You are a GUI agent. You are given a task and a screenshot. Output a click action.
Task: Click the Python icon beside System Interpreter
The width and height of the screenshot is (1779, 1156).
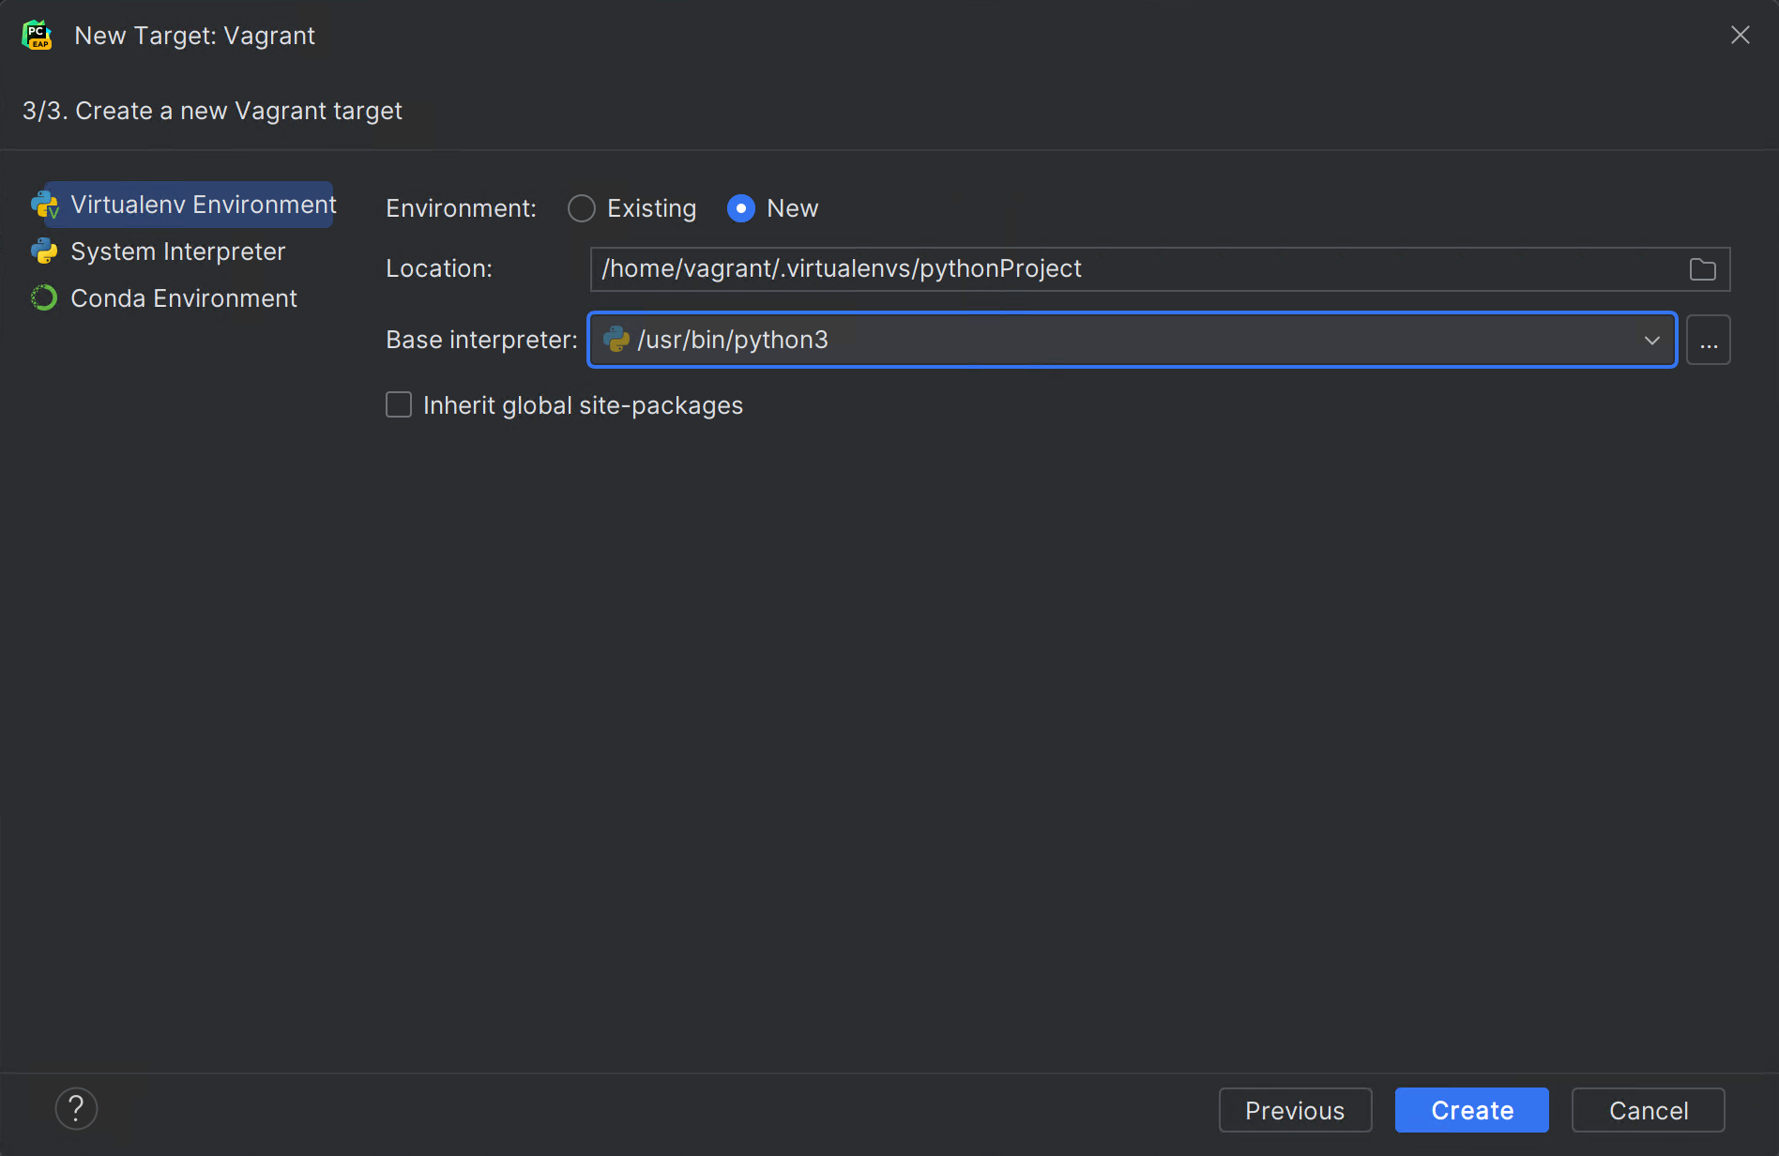tap(43, 251)
